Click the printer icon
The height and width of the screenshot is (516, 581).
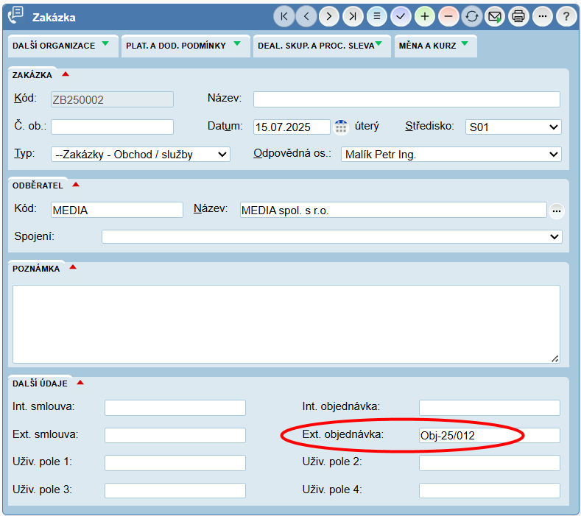pos(518,16)
